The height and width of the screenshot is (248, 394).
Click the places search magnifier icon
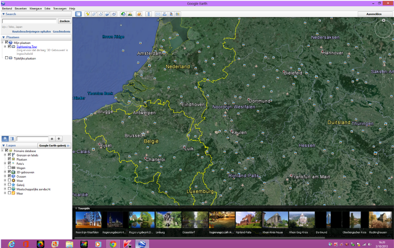pos(5,138)
